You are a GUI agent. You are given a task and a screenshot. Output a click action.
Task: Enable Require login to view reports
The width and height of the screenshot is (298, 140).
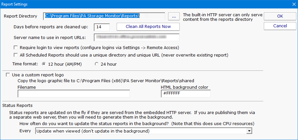click(x=16, y=47)
